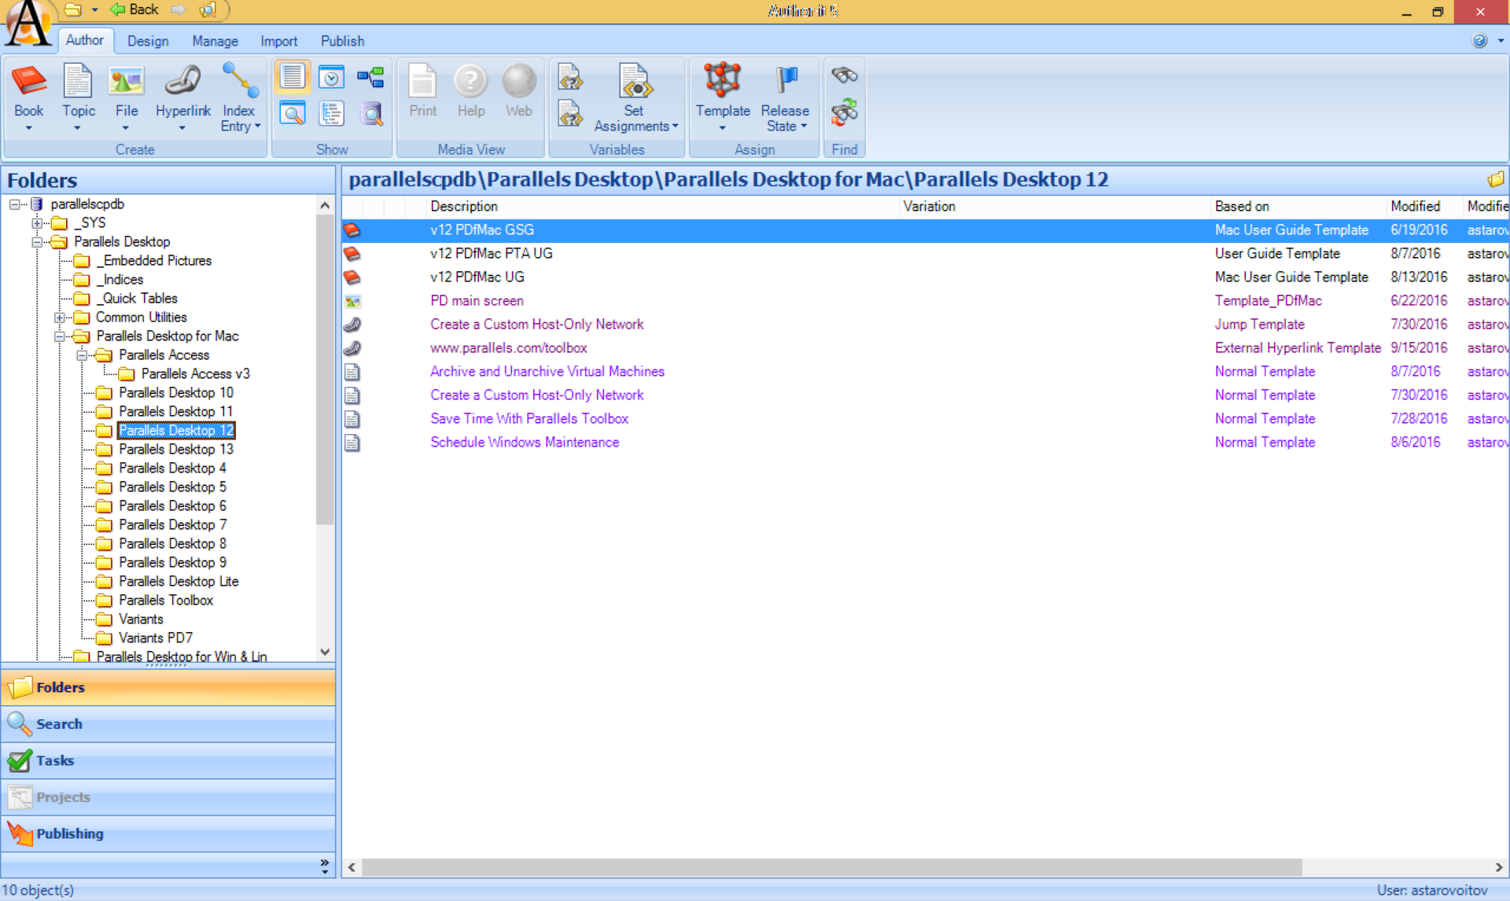Viewport: 1510px width, 901px height.
Task: Toggle the search pane magnifier in Show group
Action: [292, 114]
